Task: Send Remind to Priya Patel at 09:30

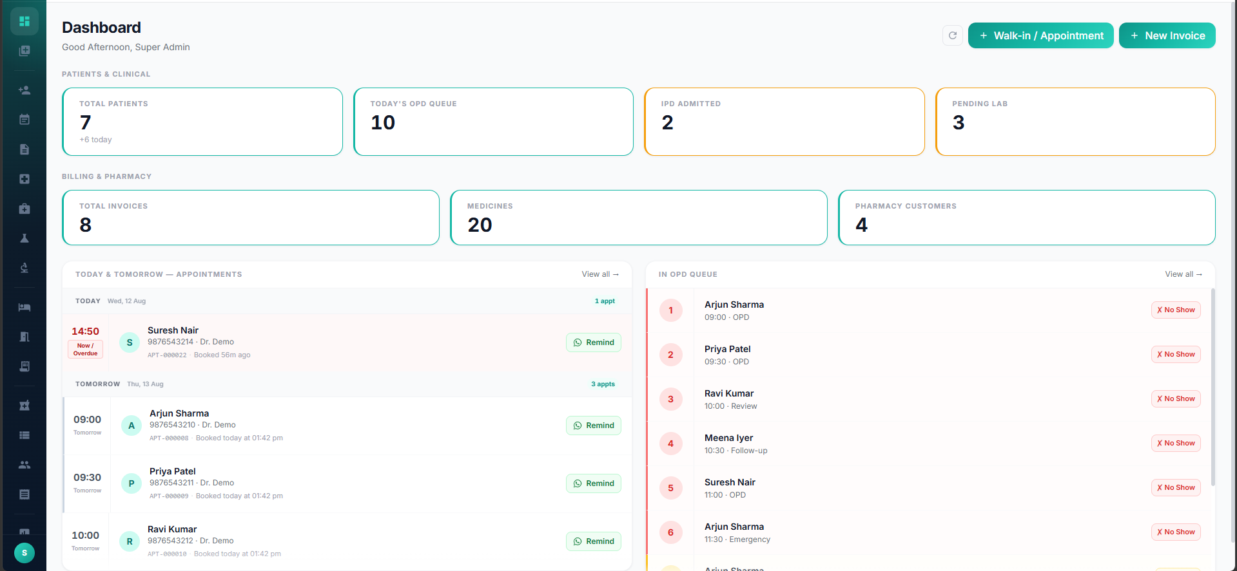Action: coord(594,483)
